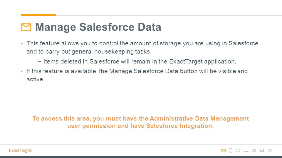Viewport: 282px width, 158px height.
Task: Click the dark bar at slide bottom
Action: coord(141,157)
